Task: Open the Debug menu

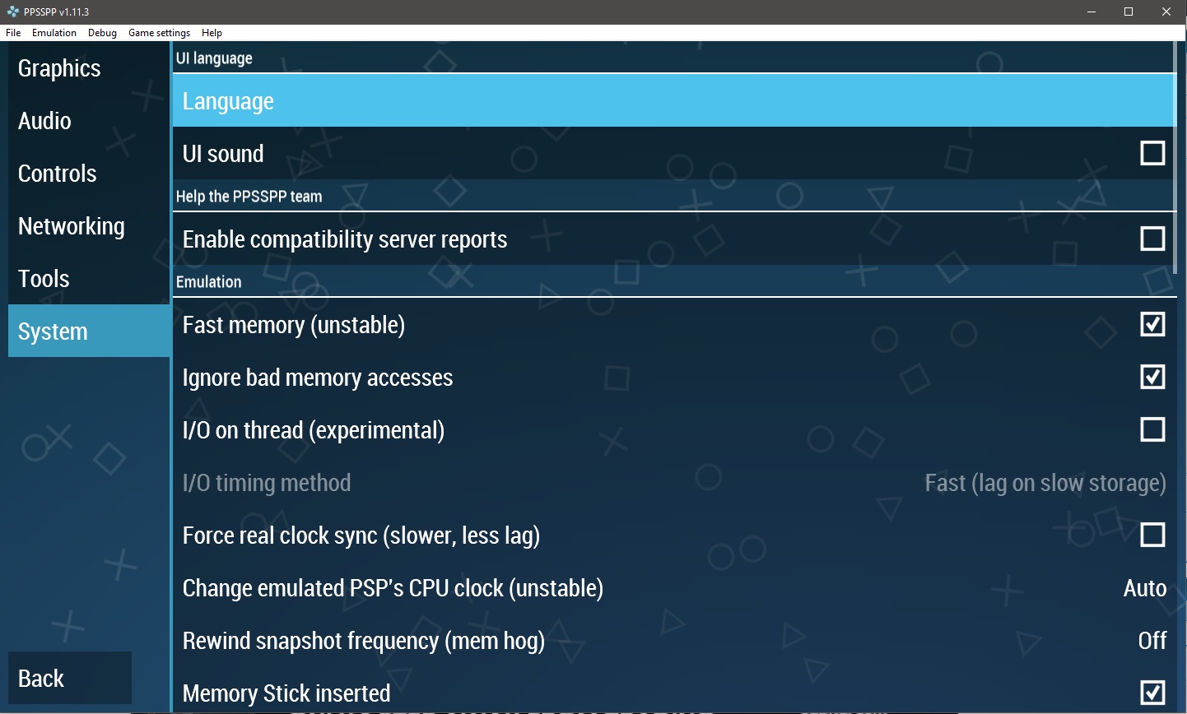Action: click(102, 33)
